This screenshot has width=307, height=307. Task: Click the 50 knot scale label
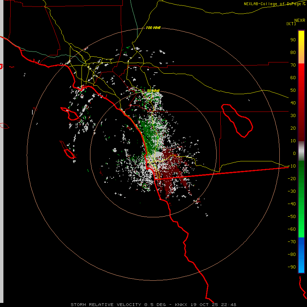coord(293,90)
